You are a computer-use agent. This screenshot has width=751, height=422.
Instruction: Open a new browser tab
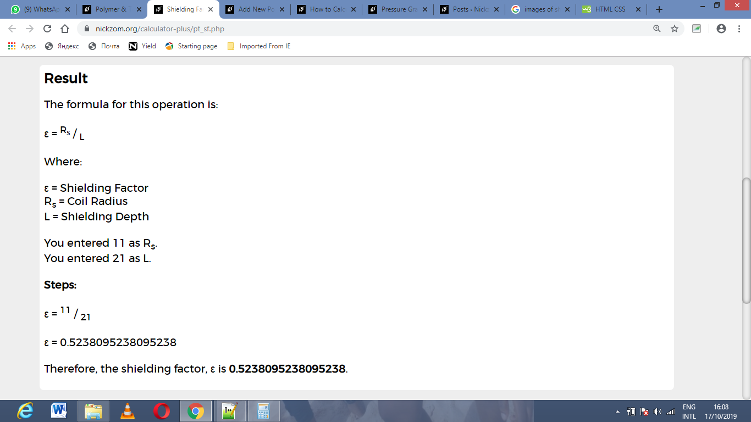click(x=659, y=9)
